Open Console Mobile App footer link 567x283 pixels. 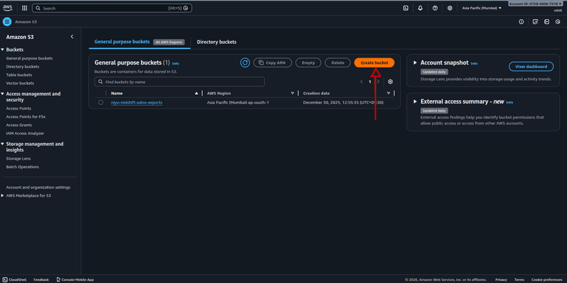click(75, 280)
